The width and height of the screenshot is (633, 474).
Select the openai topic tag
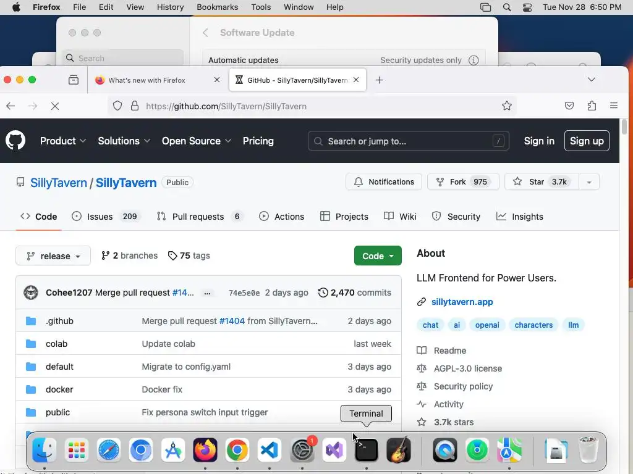[x=487, y=325]
